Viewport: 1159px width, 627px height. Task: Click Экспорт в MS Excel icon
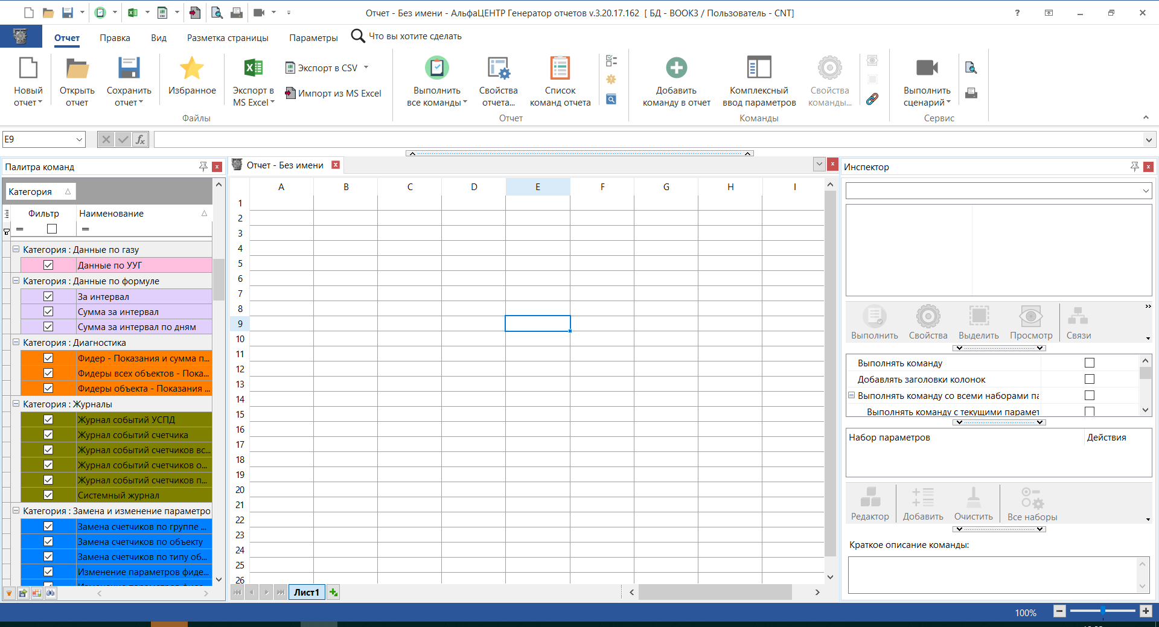click(253, 68)
